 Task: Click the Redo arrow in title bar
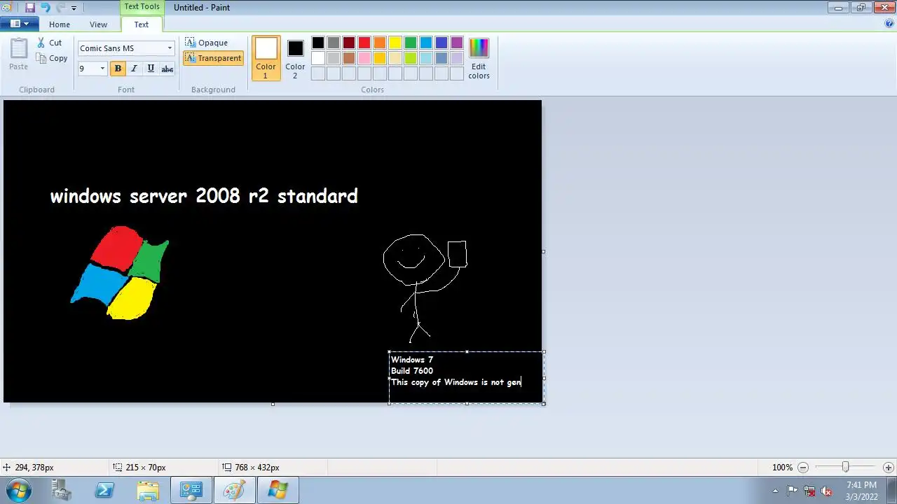pos(60,8)
